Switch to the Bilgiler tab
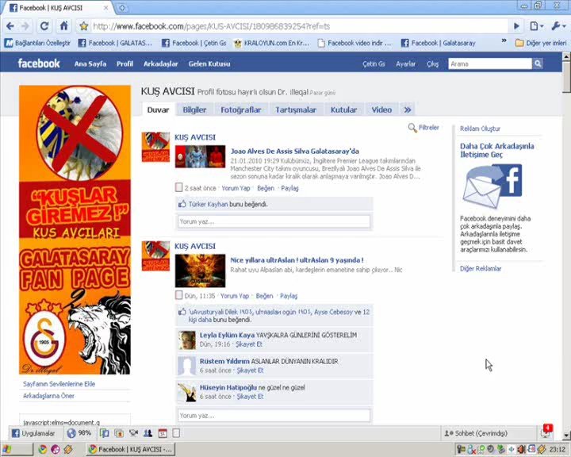Viewport: 571px width, 457px height. tap(194, 109)
